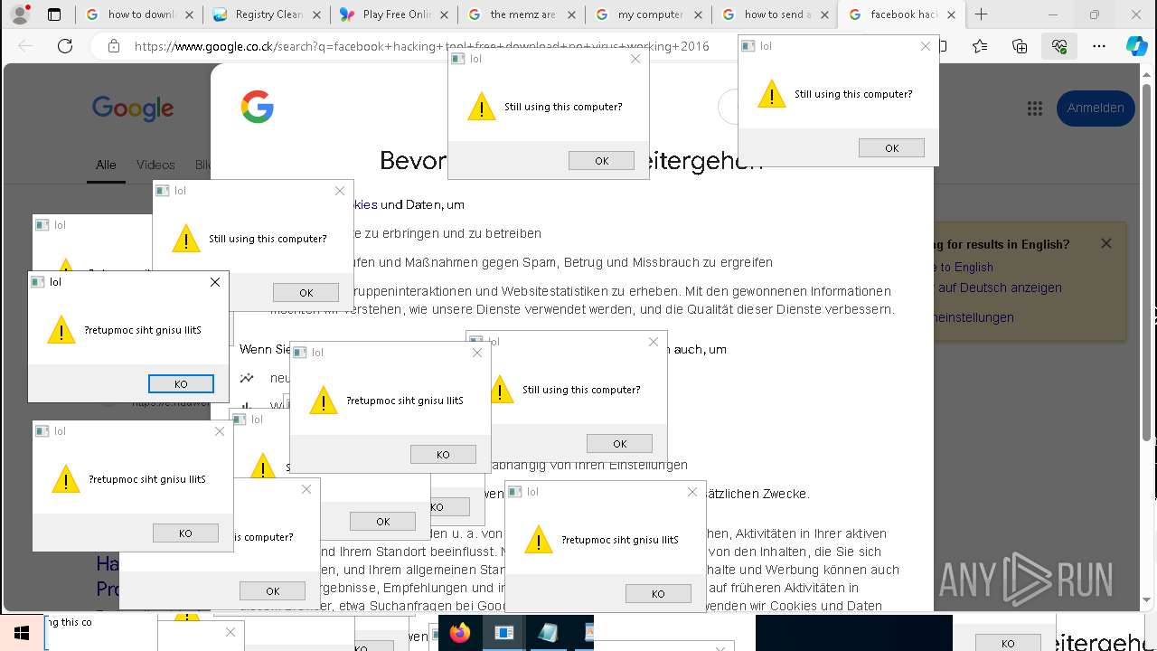Click the Edge address bar URL field
The image size is (1157, 651).
tap(422, 46)
